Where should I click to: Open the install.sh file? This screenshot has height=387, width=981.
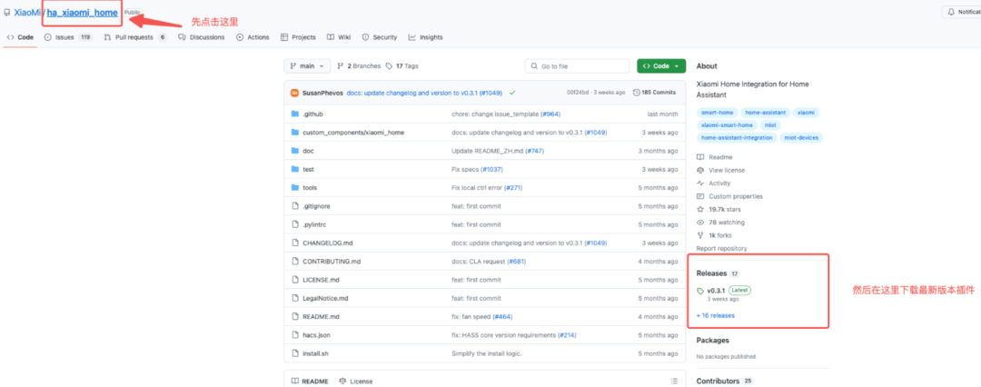click(x=315, y=353)
